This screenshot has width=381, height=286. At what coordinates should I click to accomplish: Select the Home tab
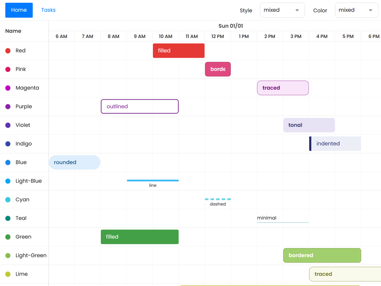point(19,10)
